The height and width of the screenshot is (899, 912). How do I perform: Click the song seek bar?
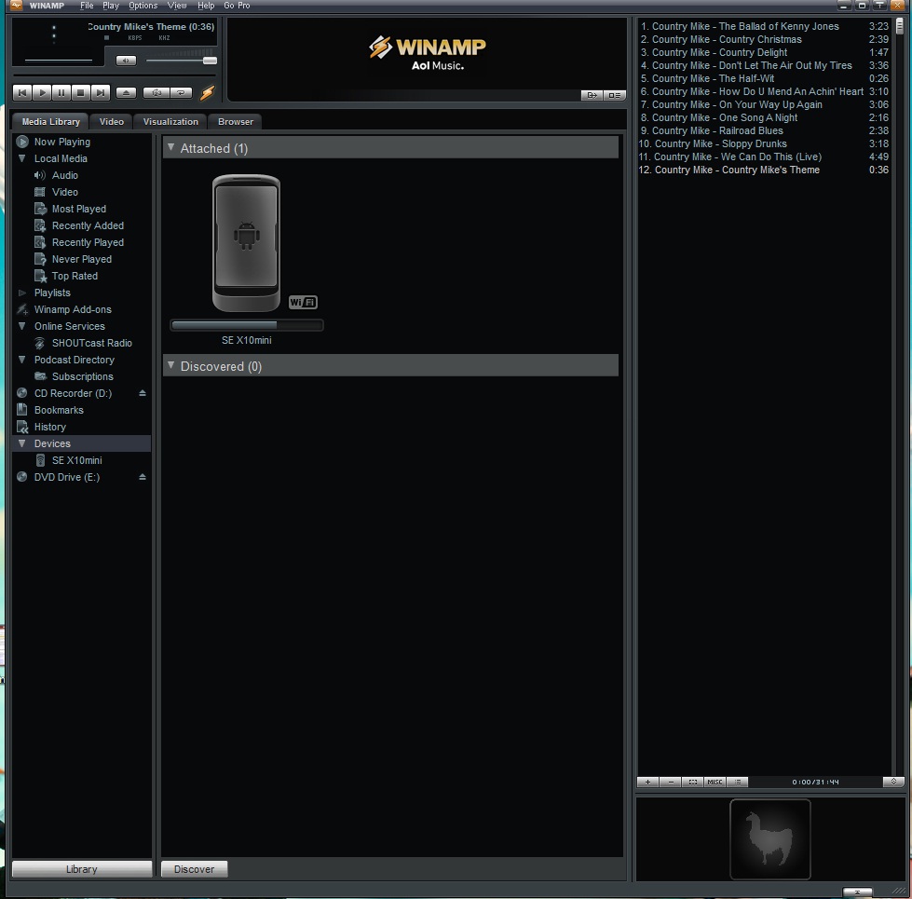point(115,75)
